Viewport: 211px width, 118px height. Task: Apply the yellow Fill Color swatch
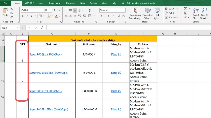49,16
